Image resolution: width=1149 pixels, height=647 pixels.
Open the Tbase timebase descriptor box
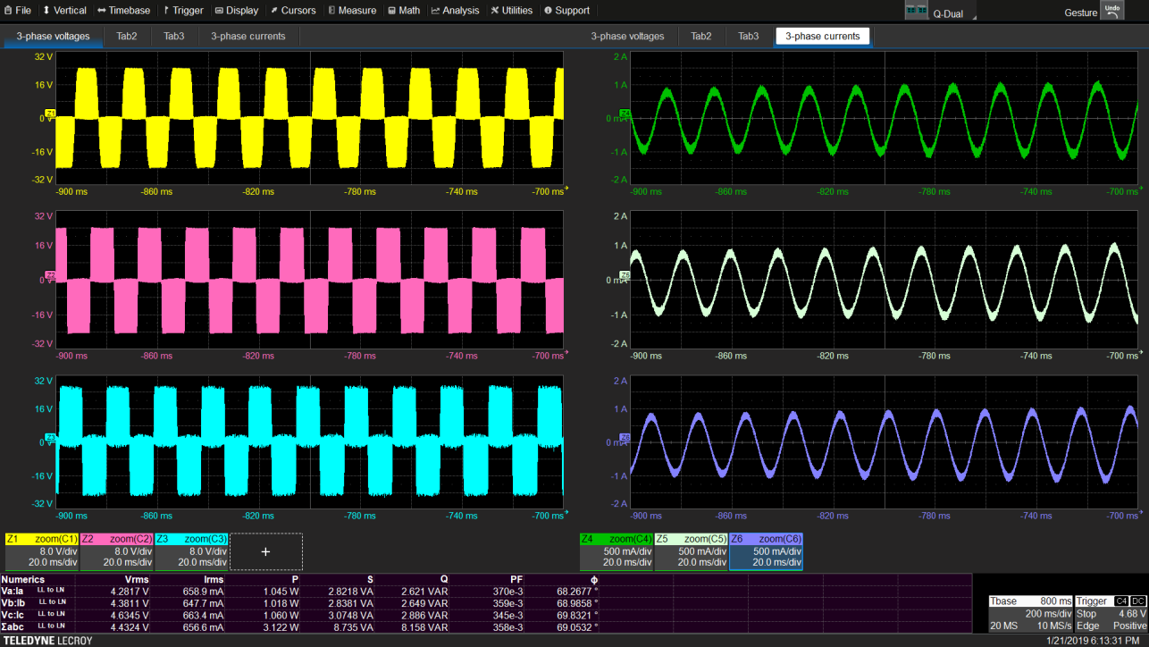tap(1030, 613)
